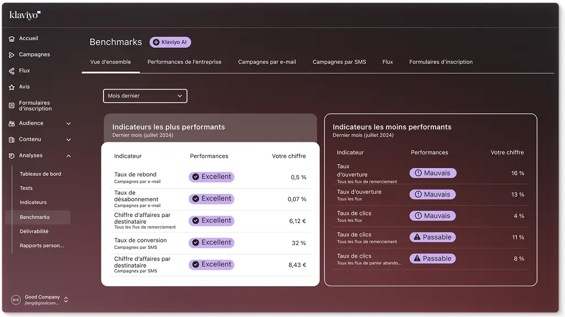Screen dimensions: 565x317
Task: Select the Flux icon in sidebar
Action: (12, 71)
